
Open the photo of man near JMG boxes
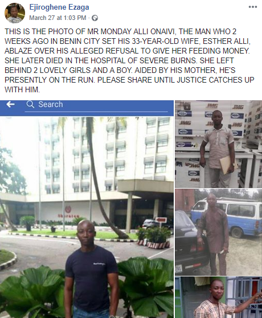pos(219,144)
